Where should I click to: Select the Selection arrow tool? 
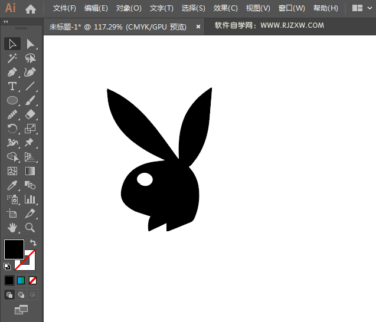12,44
